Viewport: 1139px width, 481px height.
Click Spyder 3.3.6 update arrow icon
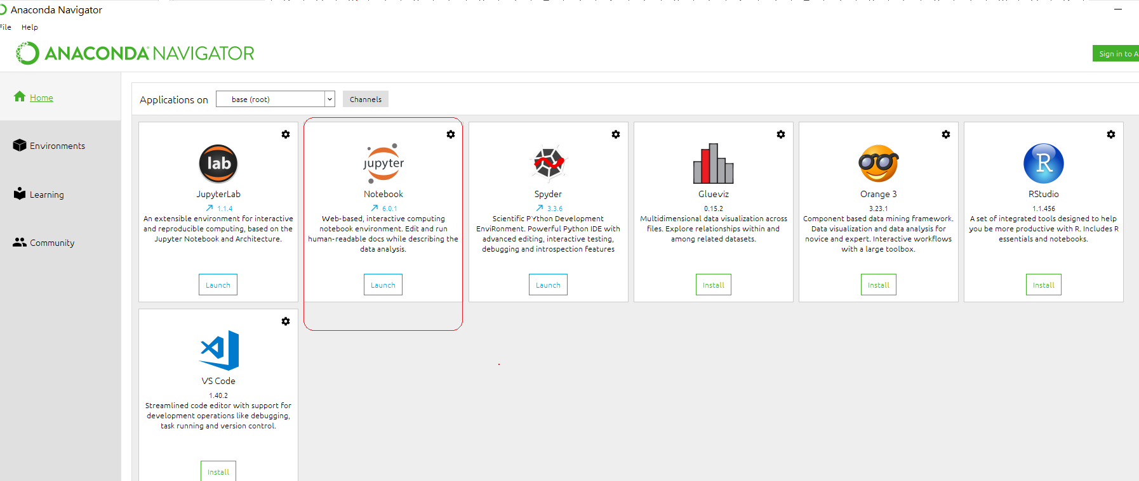(x=540, y=208)
